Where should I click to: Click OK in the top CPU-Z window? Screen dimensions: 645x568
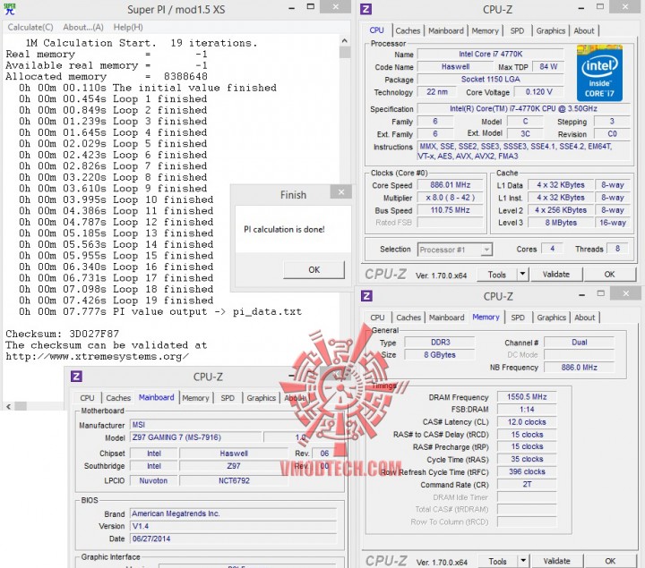coord(609,275)
